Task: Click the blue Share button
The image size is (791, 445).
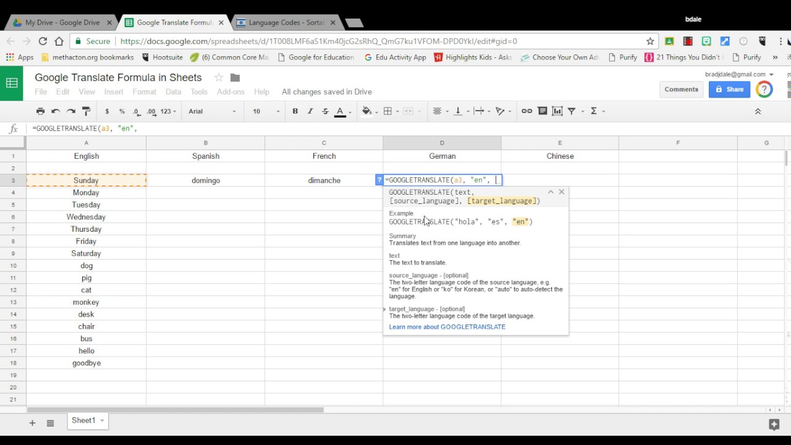Action: [x=729, y=89]
